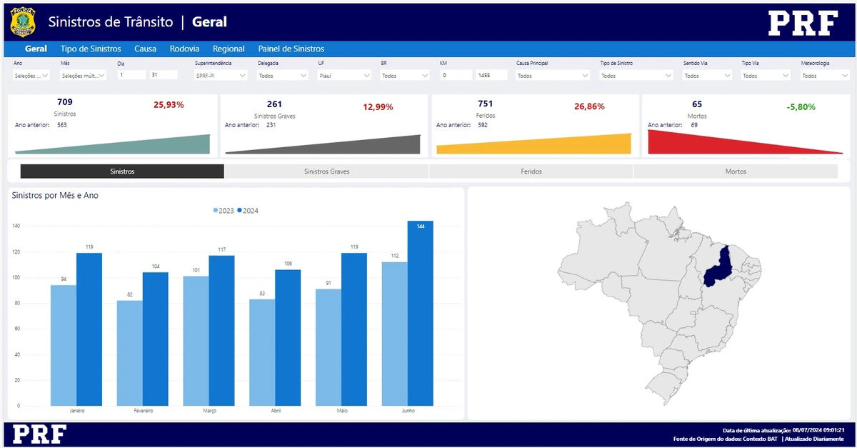Click the Atualizado Diariamente footer text
The width and height of the screenshot is (857, 448).
pos(815,438)
